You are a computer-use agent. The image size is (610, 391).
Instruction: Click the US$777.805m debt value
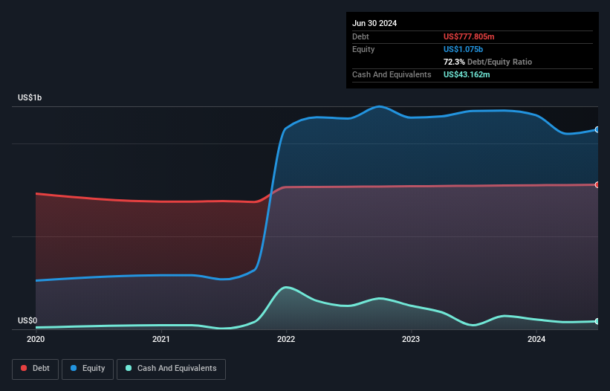click(x=469, y=36)
